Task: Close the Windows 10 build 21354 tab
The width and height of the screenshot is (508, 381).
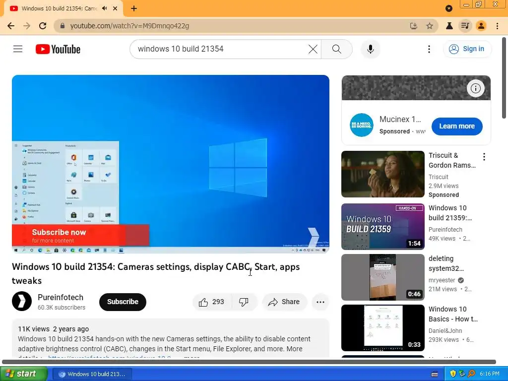Action: [115, 8]
